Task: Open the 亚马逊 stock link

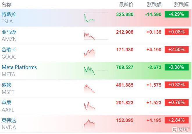Action: (9, 32)
